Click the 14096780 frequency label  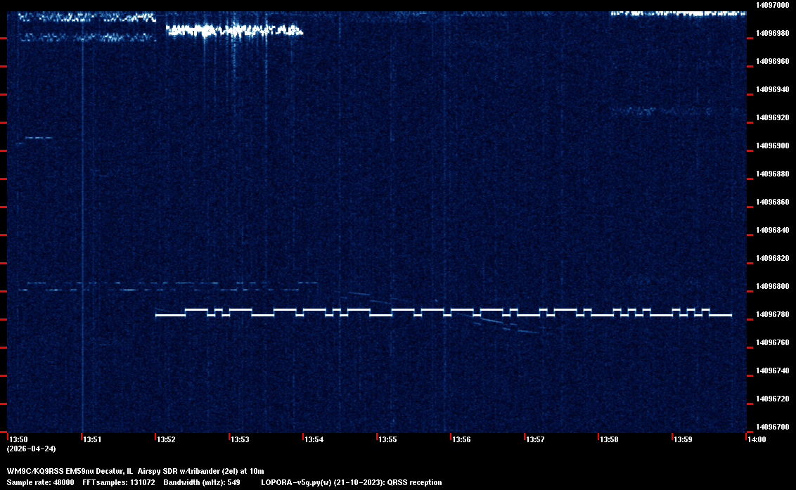[x=771, y=314]
